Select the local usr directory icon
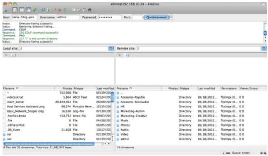Viewport: 268px width, 156px height. pos(4,139)
